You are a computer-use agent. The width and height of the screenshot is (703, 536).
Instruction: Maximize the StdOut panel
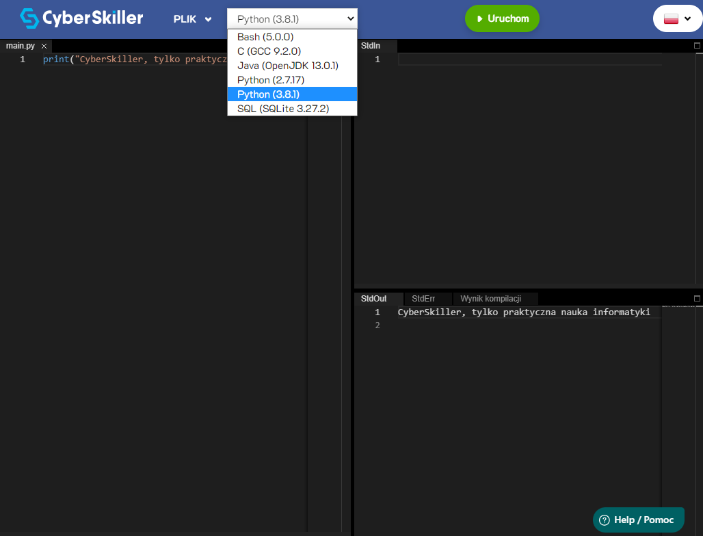point(697,299)
